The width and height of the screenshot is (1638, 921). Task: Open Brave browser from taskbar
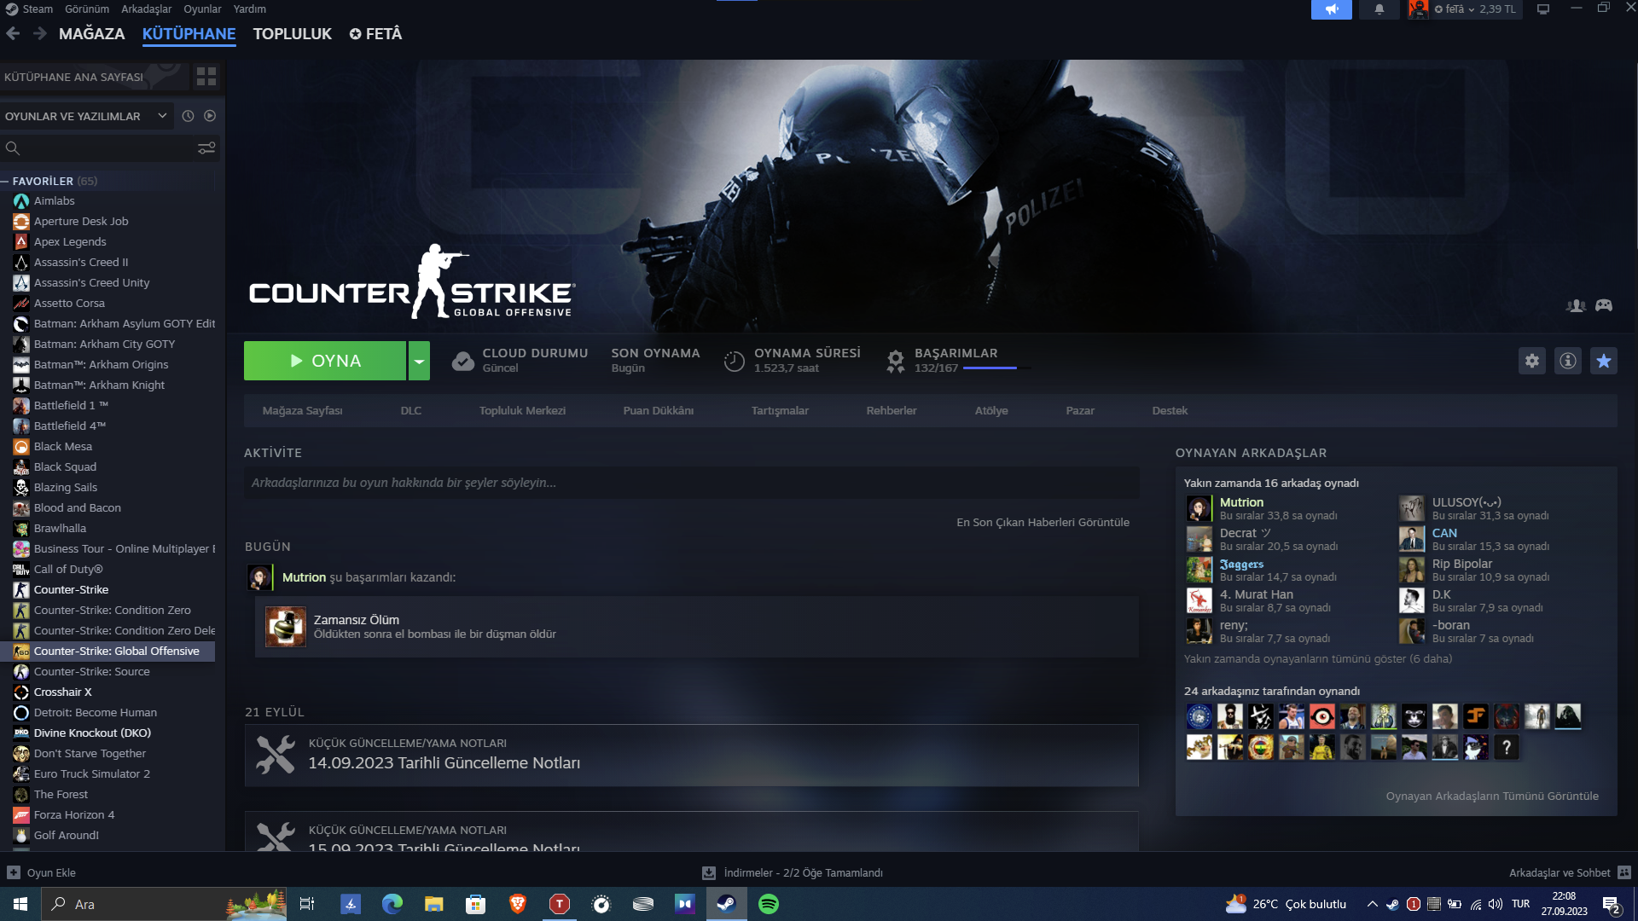pos(518,904)
